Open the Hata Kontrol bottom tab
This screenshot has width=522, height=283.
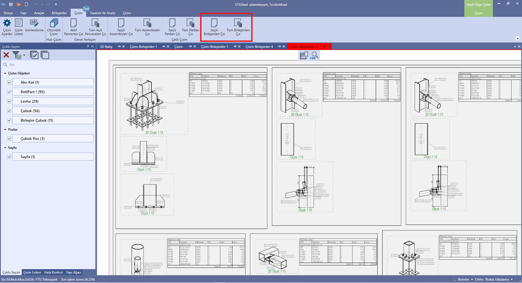pos(53,272)
